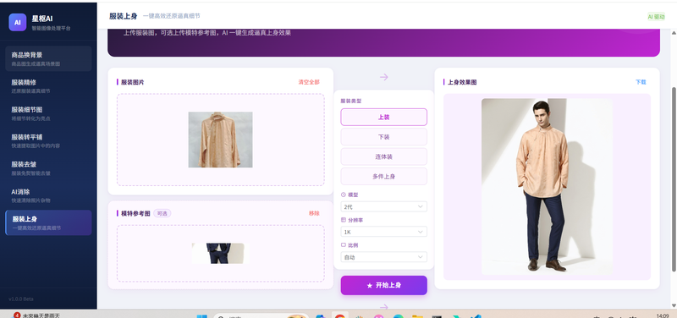The height and width of the screenshot is (318, 677).
Task: Open the 服装去皱 sidebar entry
Action: [48, 167]
